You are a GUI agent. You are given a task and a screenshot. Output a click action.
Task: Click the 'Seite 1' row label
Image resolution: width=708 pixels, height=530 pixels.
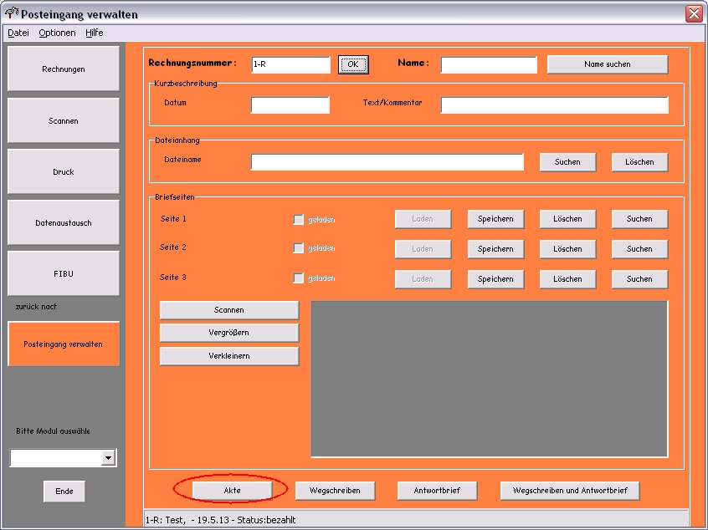pyautogui.click(x=173, y=219)
